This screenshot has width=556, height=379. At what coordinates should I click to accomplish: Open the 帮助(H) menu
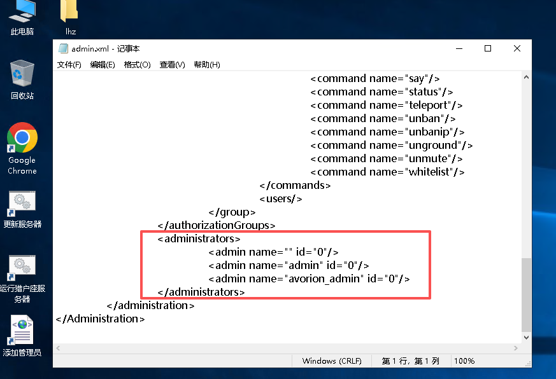click(x=207, y=65)
